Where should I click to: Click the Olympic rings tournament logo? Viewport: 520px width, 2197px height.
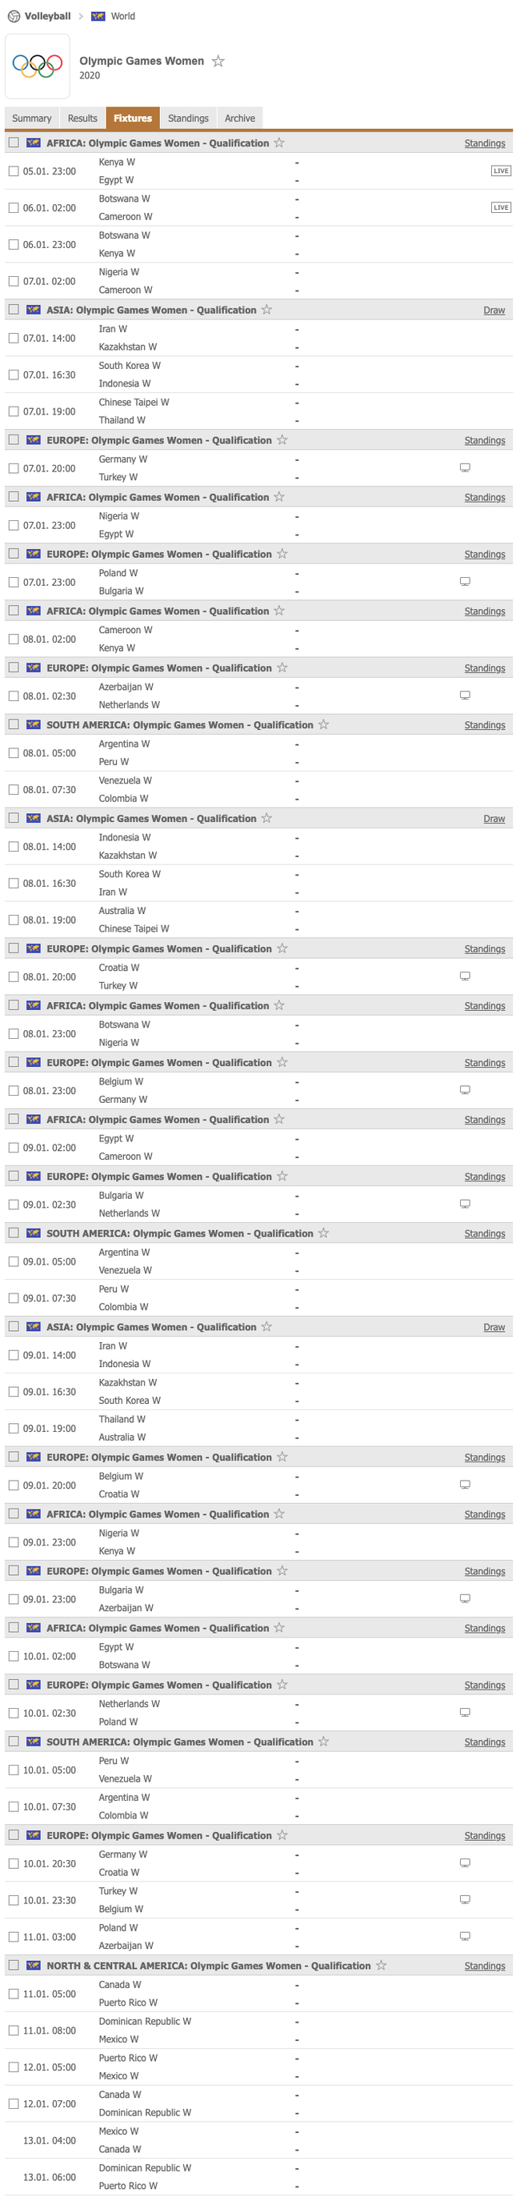[x=38, y=66]
